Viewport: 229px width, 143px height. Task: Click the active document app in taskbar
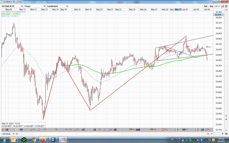point(63,140)
